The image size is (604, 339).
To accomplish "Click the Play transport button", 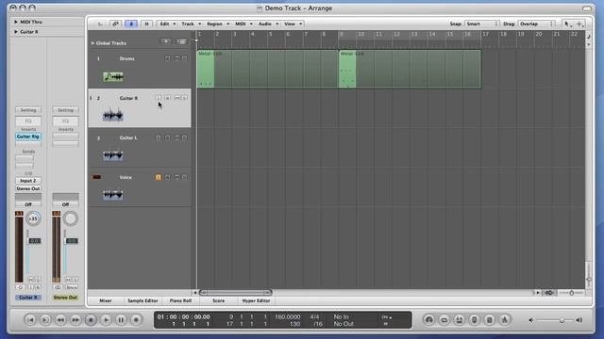I will tap(106, 320).
